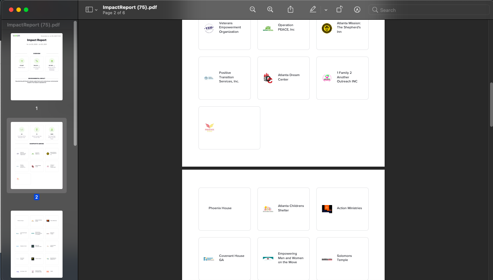Click 'Empowering Men and Women on the Move'
This screenshot has width=493, height=280.
290,258
